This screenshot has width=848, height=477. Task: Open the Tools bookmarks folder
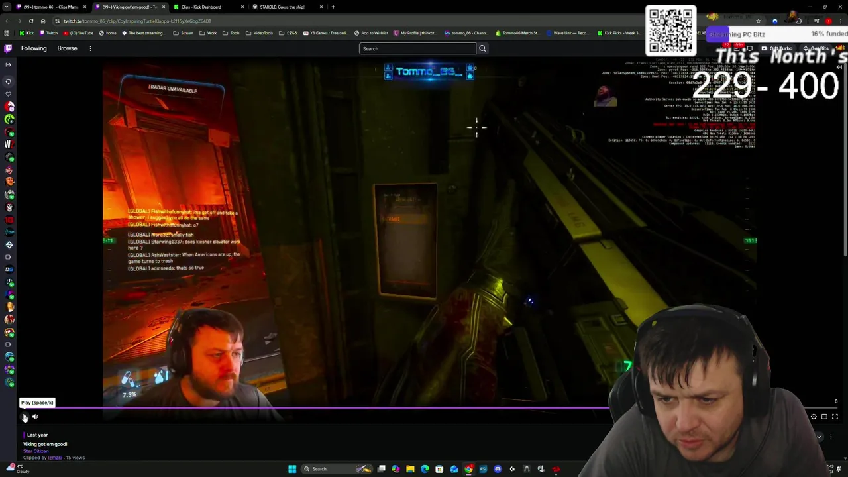[x=231, y=33]
